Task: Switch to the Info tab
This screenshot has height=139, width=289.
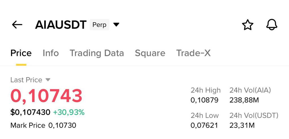Action: click(x=51, y=53)
